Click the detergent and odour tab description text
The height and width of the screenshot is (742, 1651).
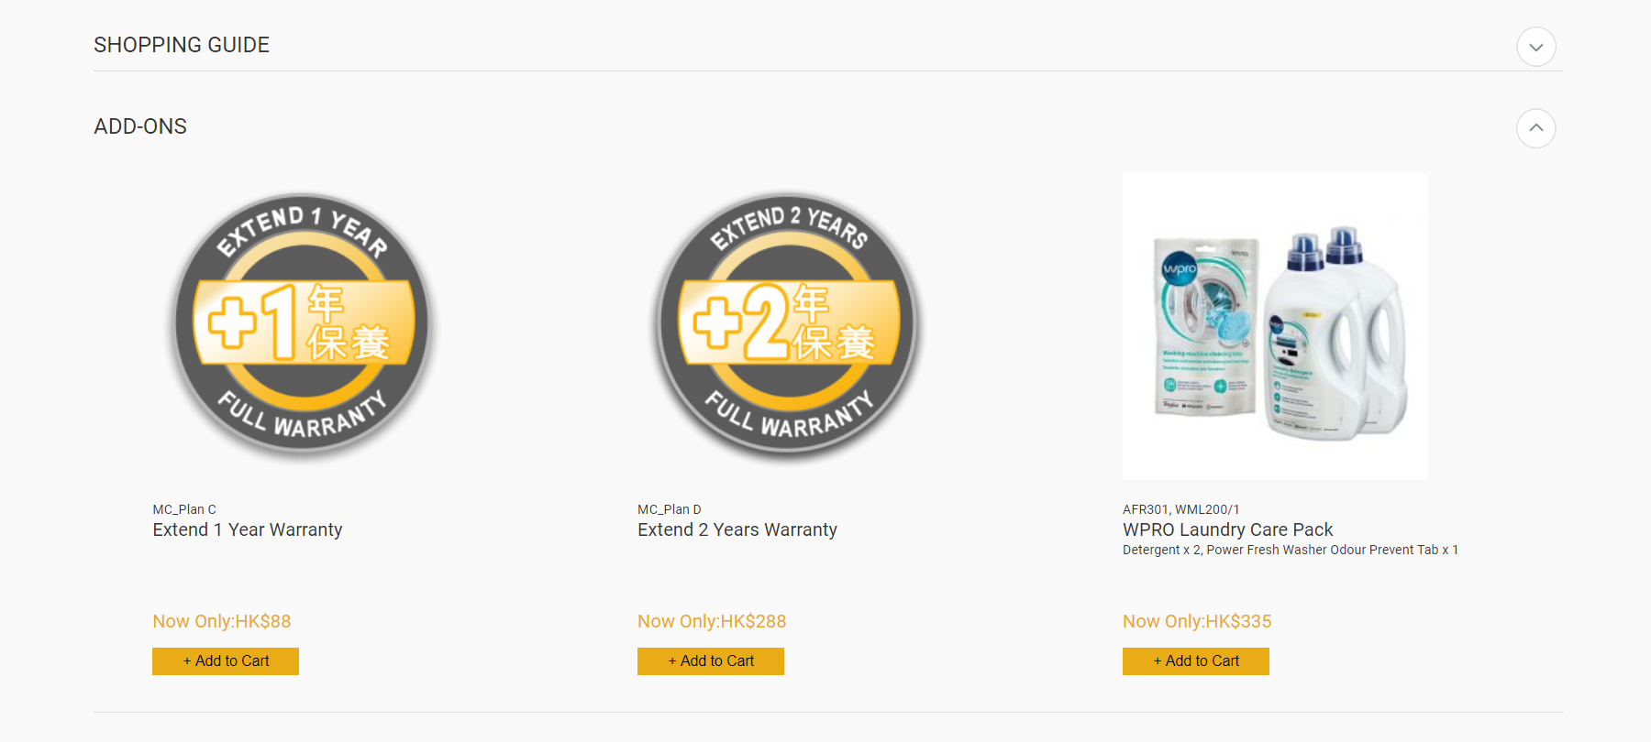pos(1291,550)
